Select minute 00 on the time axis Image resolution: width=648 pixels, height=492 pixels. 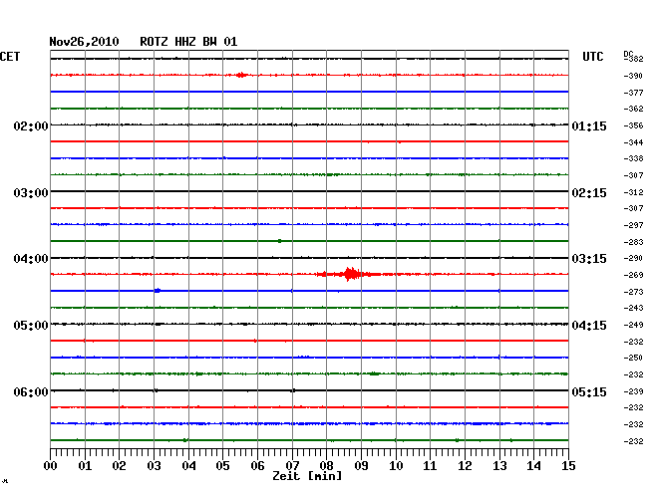(50, 465)
